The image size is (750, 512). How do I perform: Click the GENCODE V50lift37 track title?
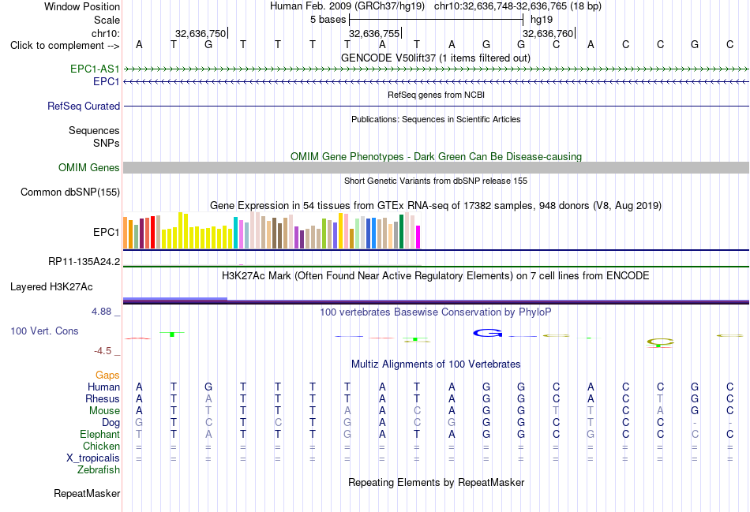[x=436, y=58]
